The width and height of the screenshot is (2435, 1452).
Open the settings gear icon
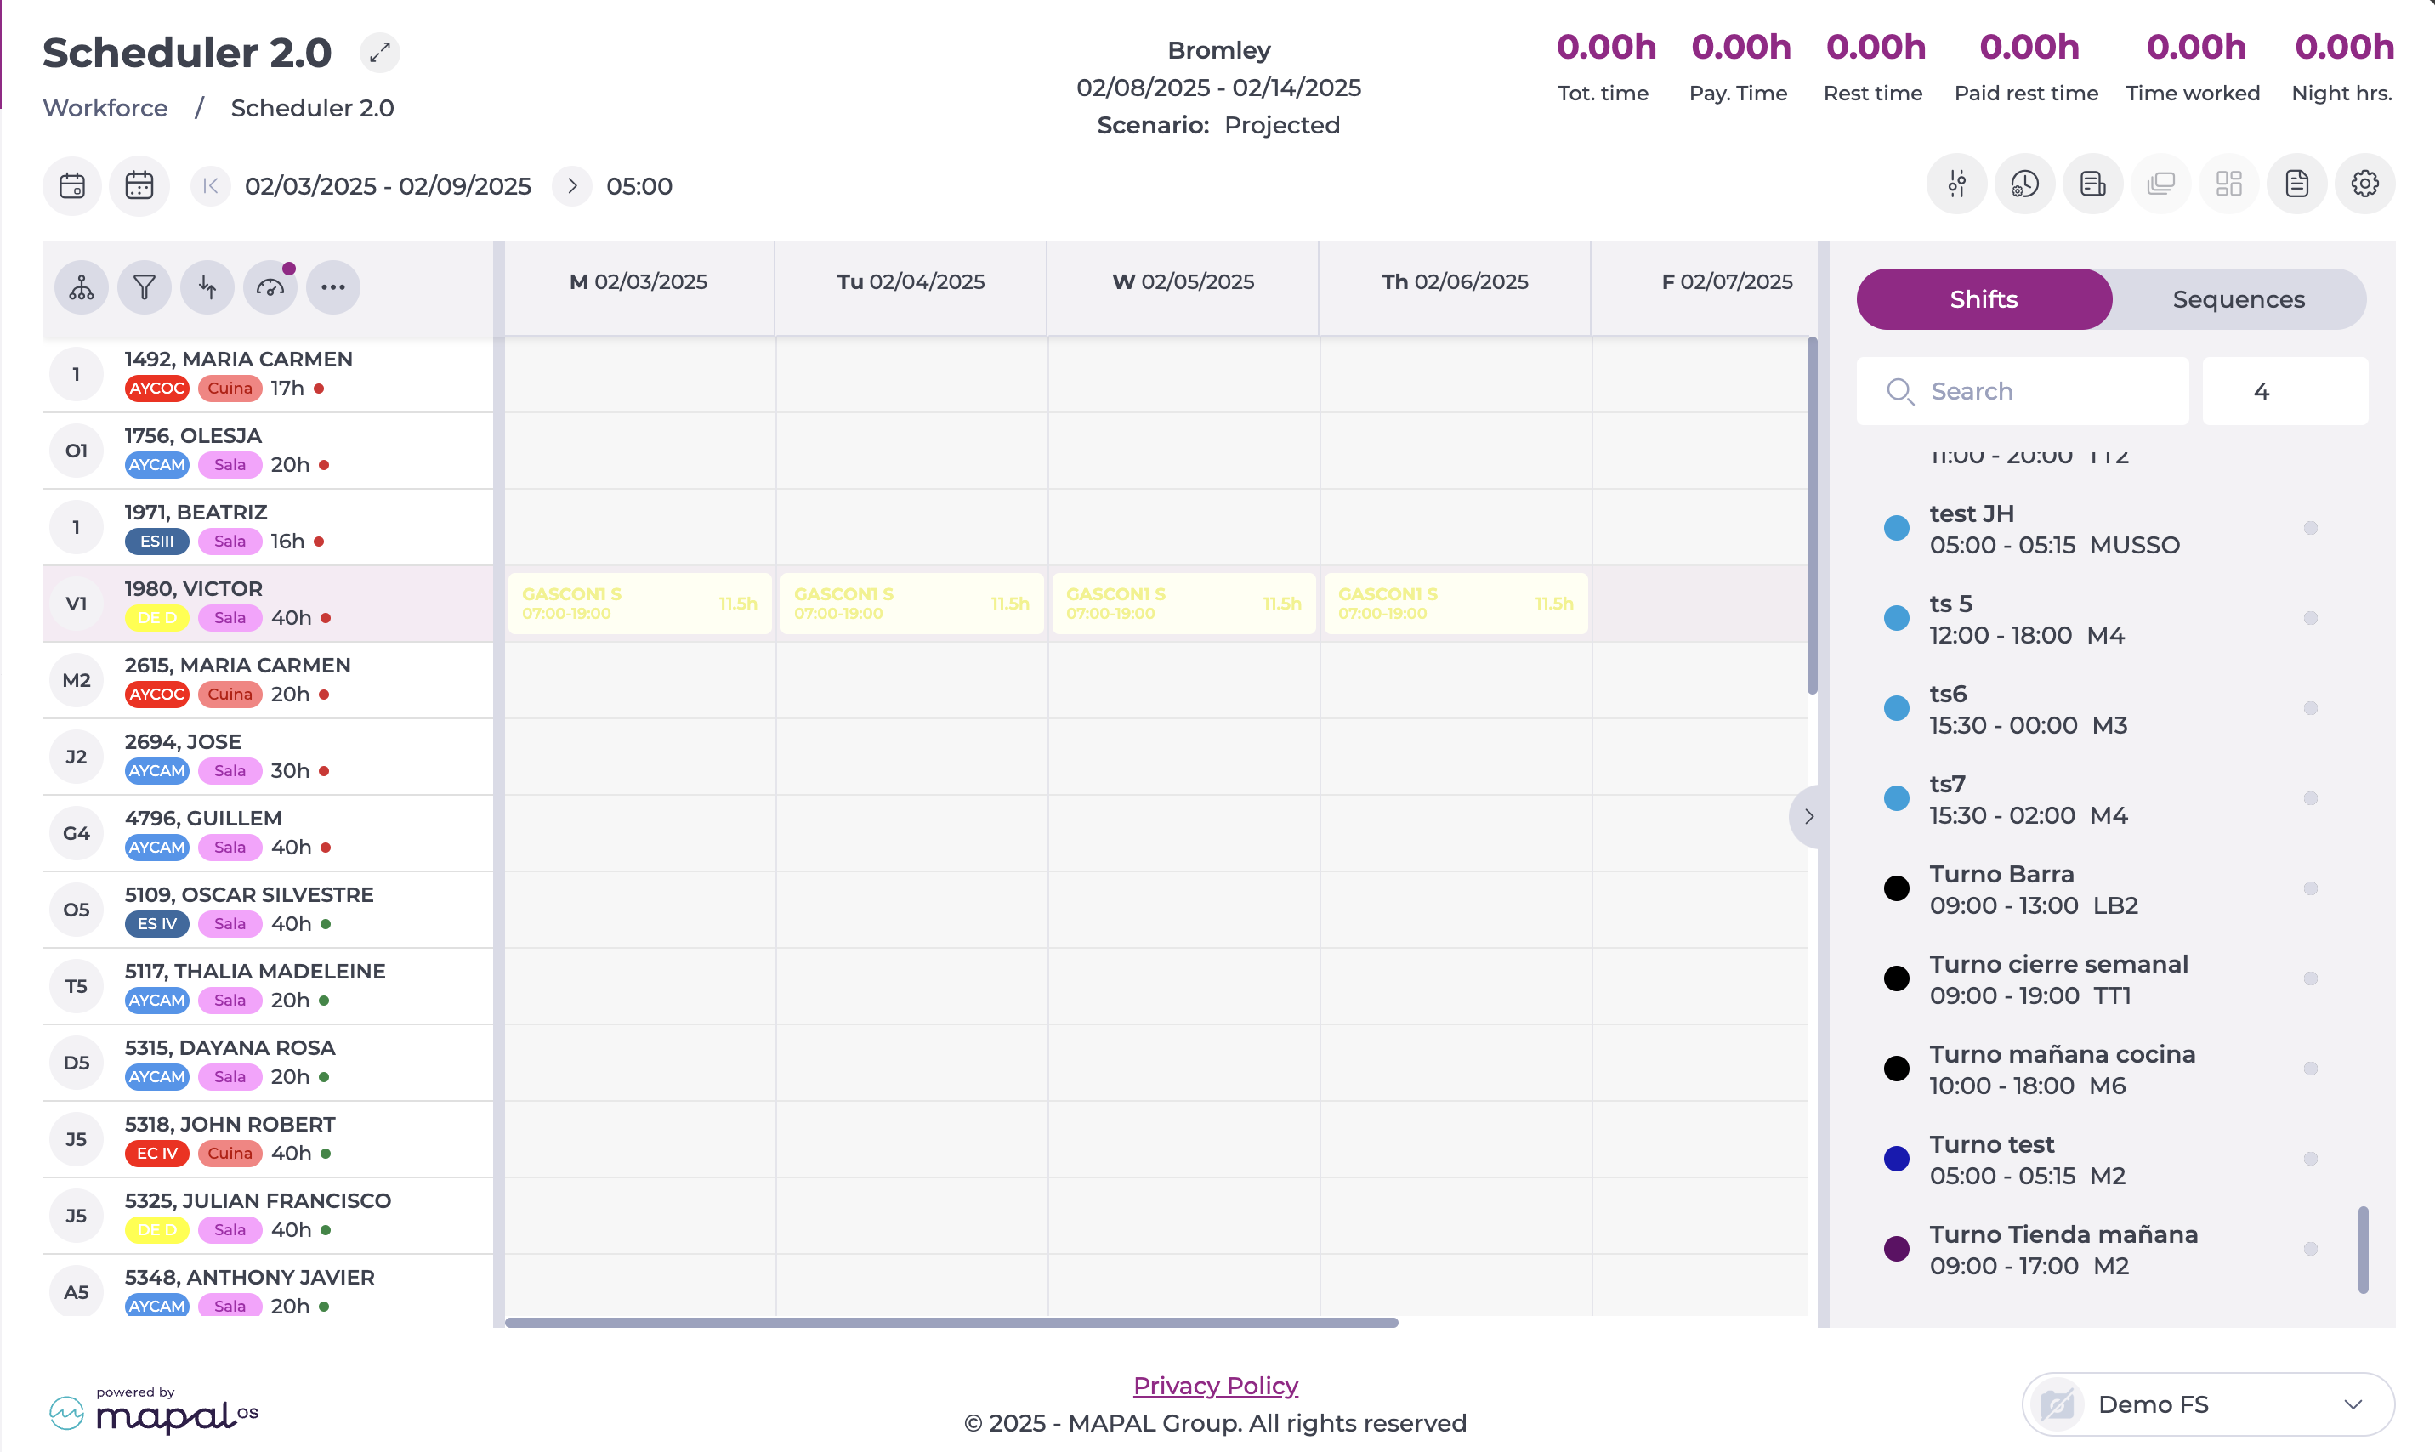point(2364,184)
